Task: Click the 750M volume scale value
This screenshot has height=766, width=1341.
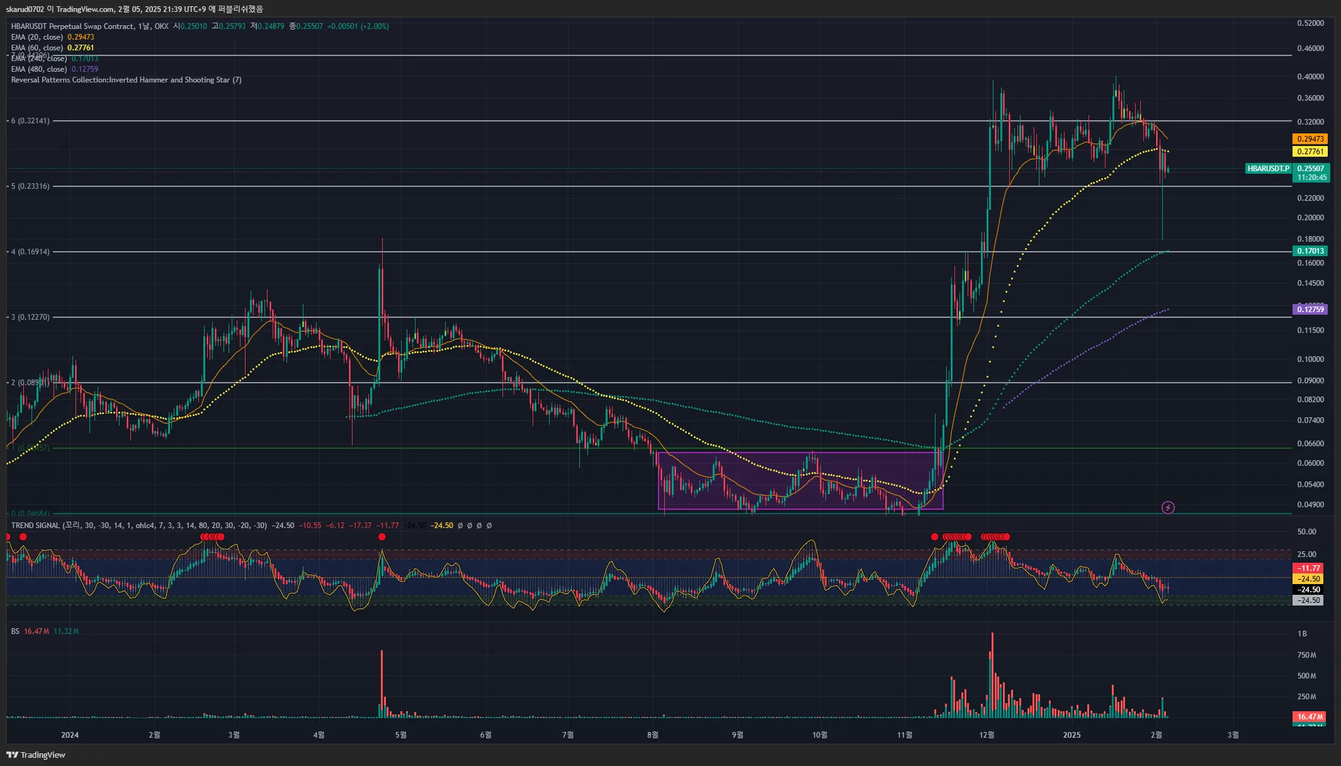Action: pos(1306,655)
